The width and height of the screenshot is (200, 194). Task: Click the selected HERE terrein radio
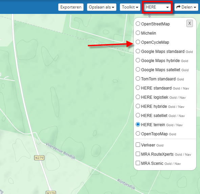point(138,124)
